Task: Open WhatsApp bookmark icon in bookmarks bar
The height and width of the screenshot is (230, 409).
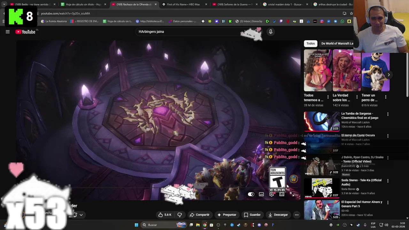Action: 342,21
